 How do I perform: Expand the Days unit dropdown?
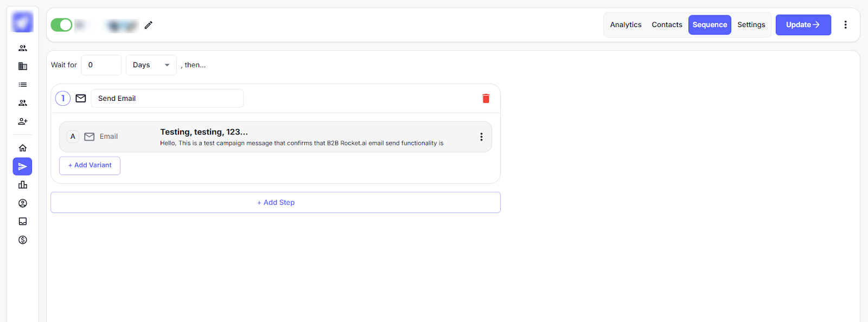point(151,65)
